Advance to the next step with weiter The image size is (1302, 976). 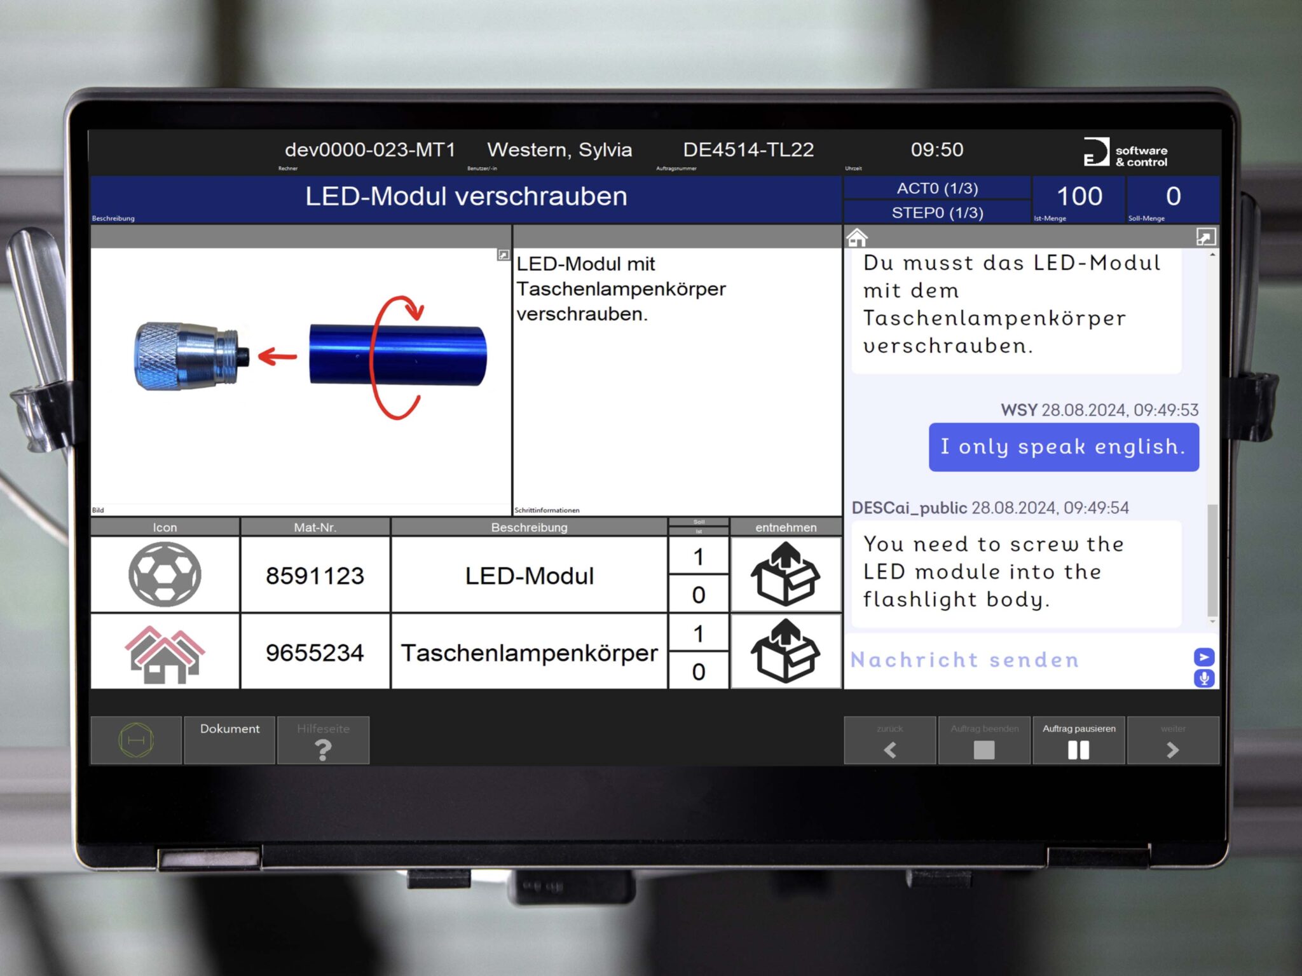pos(1173,740)
